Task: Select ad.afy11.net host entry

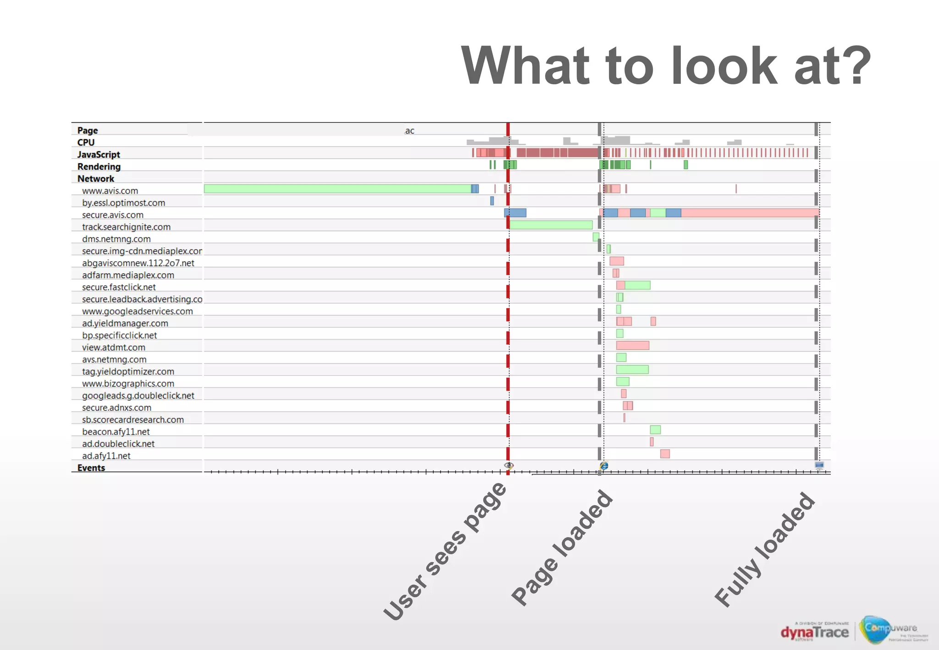Action: click(106, 456)
